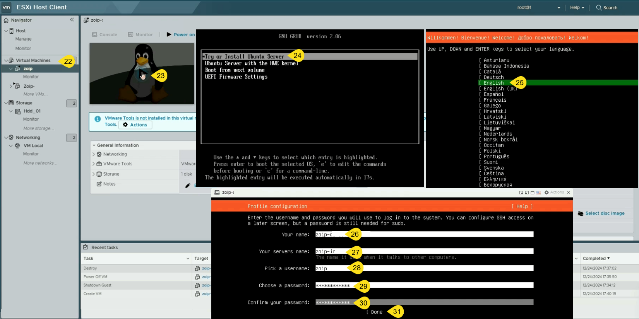Screen dimensions: 639x319
Task: Click the vm logo in the header
Action: click(7, 7)
